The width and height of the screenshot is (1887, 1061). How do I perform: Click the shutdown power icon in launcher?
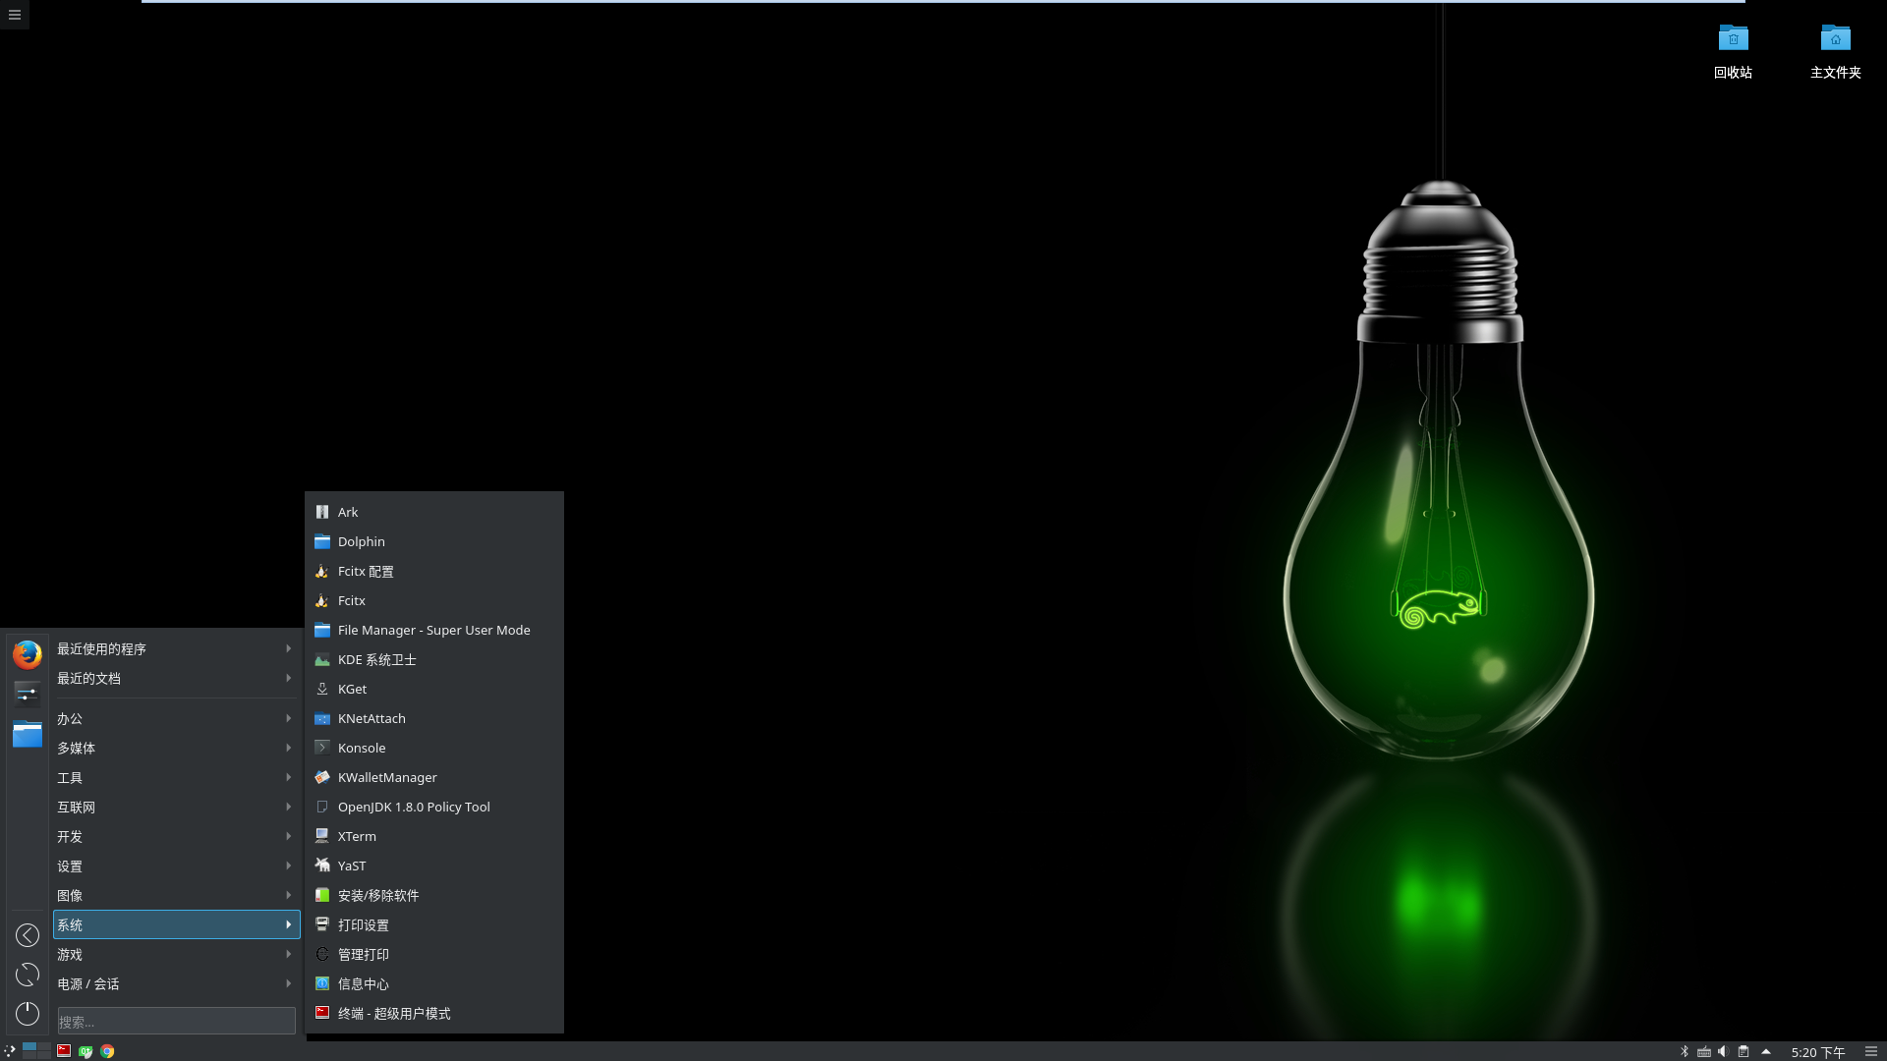point(28,1013)
